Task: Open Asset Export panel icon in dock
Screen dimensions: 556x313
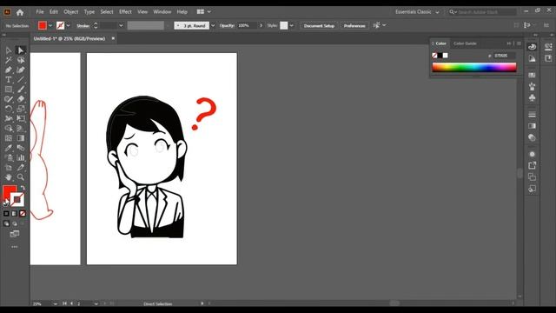Action: 532,165
